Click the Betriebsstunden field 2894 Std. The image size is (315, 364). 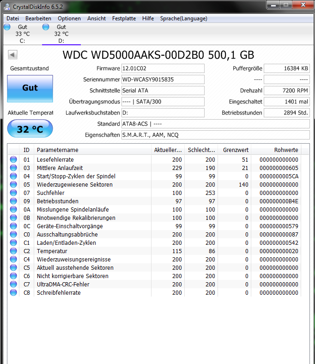(287, 113)
